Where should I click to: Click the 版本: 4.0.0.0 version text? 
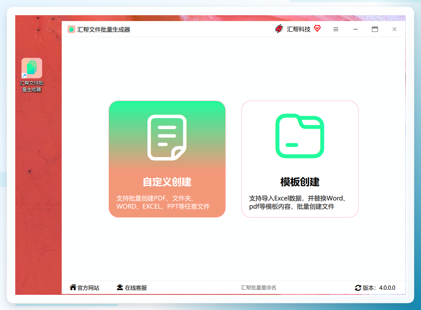[379, 288]
